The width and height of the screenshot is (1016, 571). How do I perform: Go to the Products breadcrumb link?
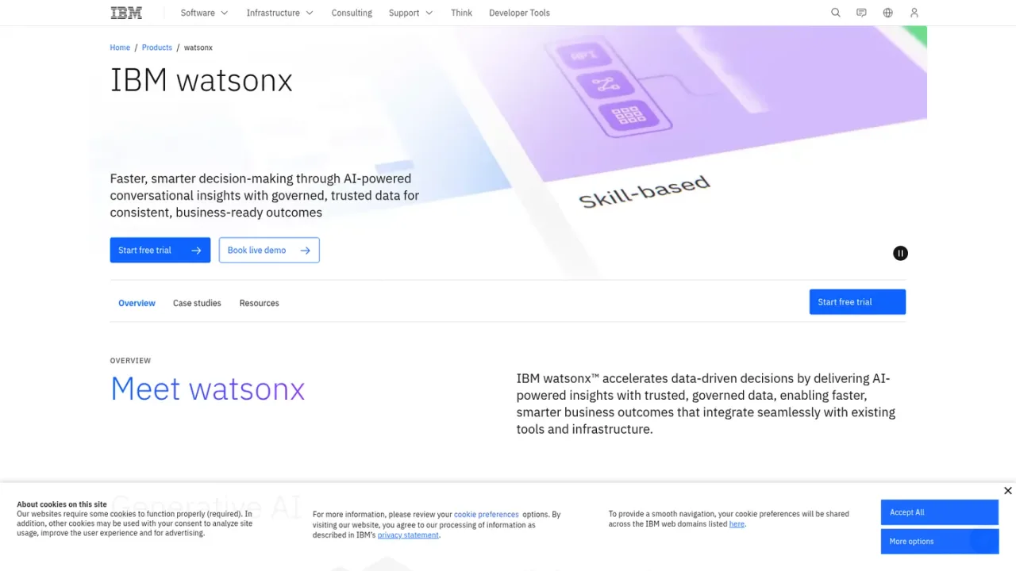pyautogui.click(x=157, y=48)
